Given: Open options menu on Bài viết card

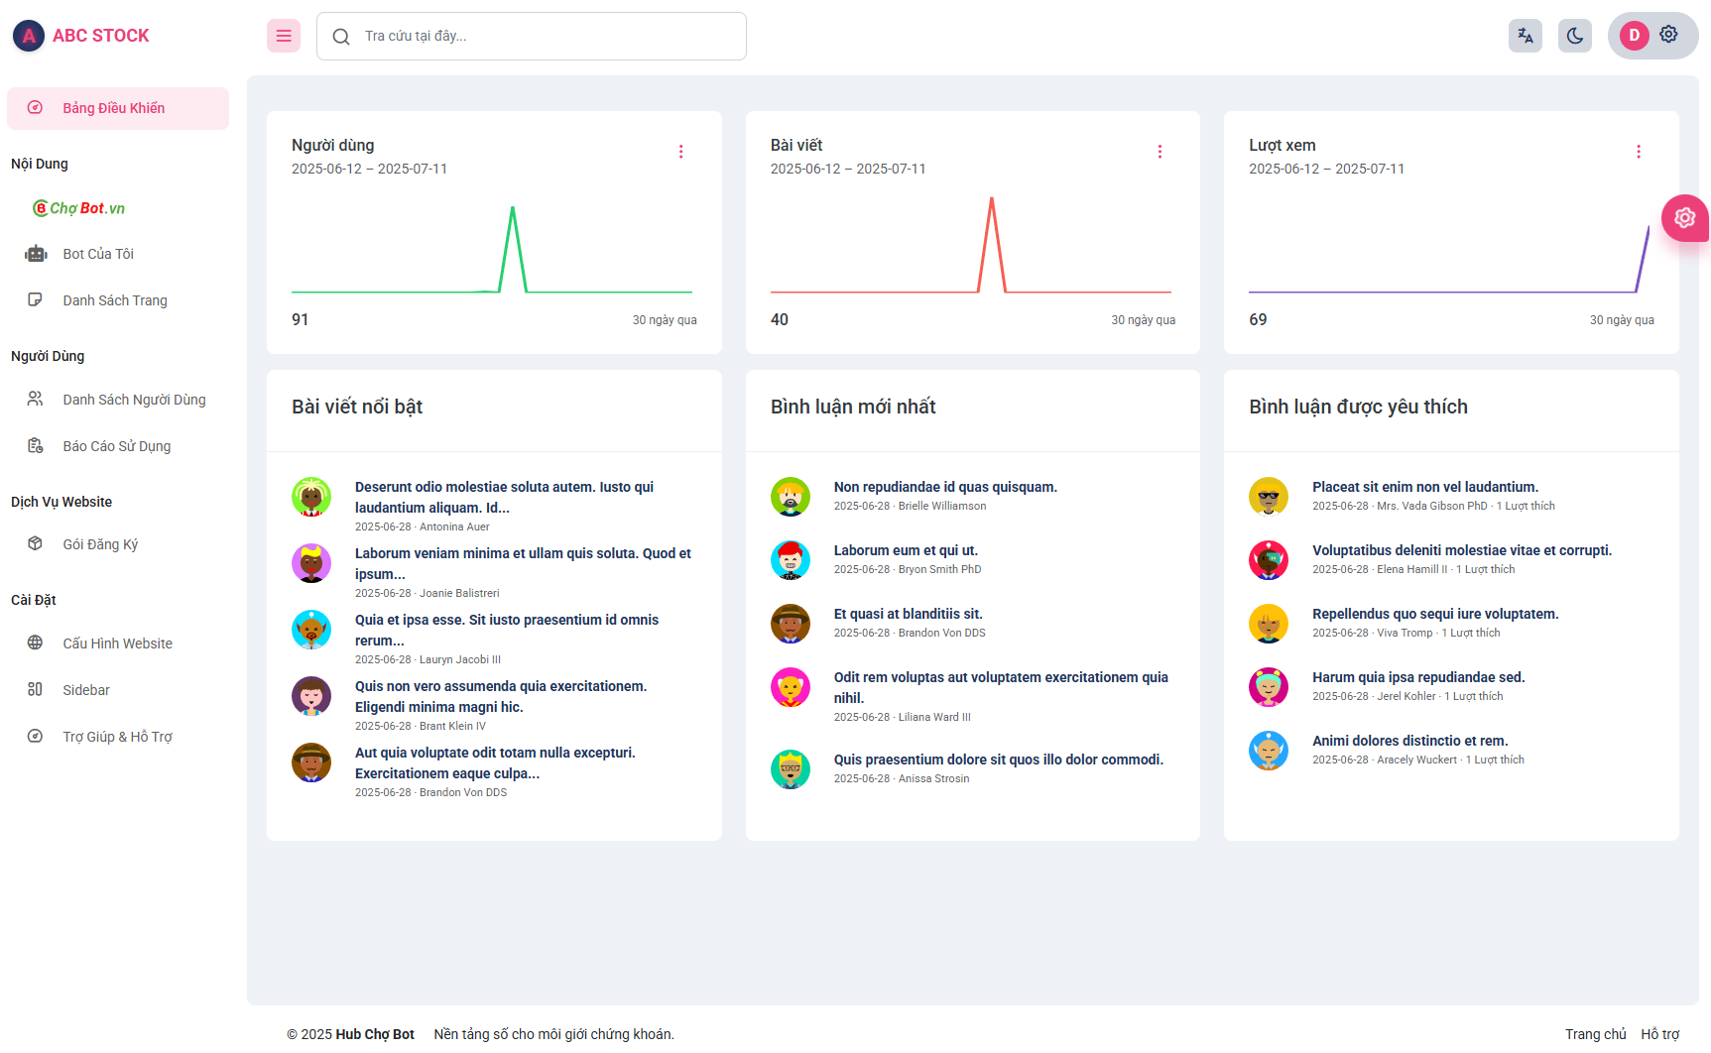Looking at the screenshot, I should [x=1160, y=152].
